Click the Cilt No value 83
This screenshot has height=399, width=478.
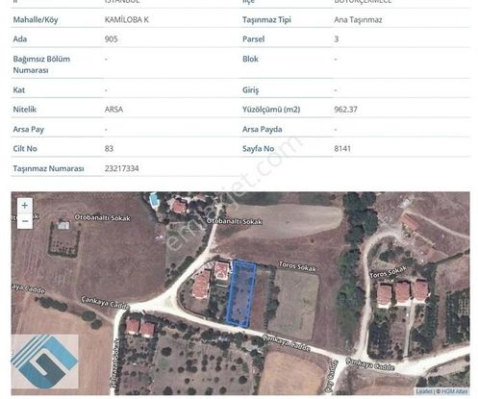(109, 149)
